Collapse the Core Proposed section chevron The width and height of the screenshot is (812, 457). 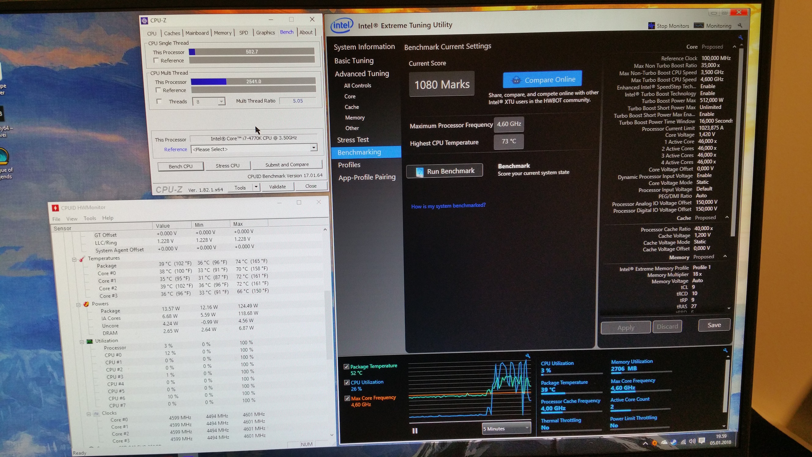coord(734,47)
